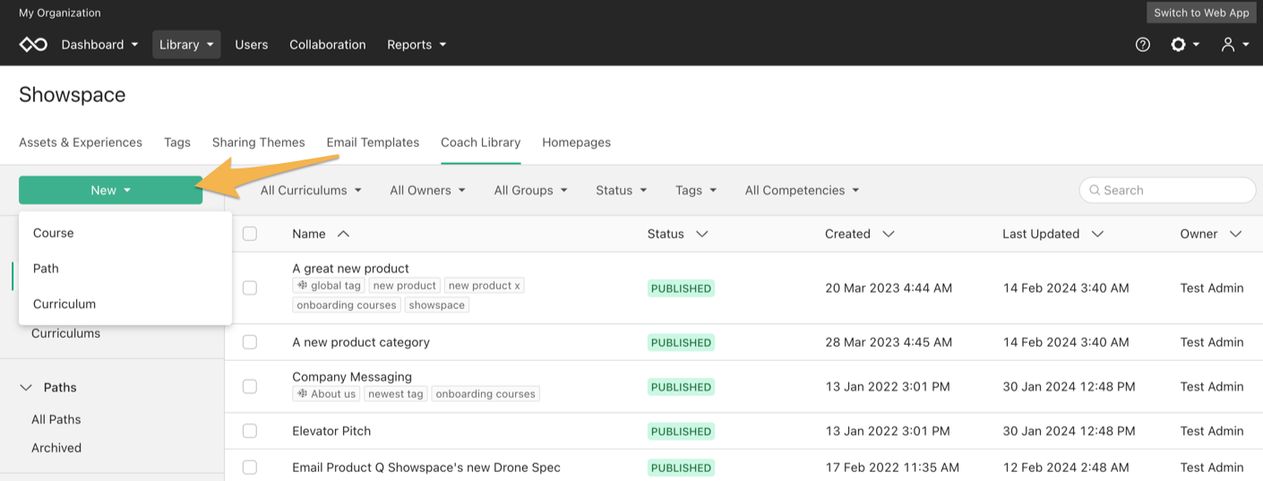
Task: Open the Dashboard dropdown menu
Action: (x=99, y=44)
